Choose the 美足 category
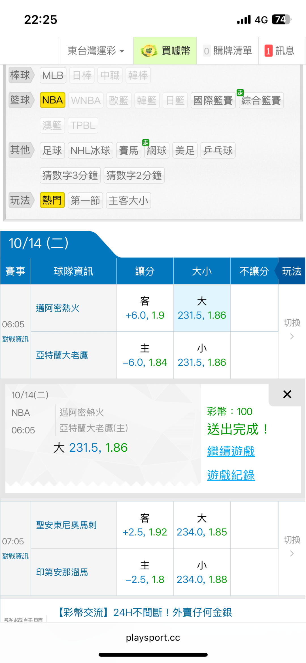The height and width of the screenshot is (663, 306). (x=185, y=150)
